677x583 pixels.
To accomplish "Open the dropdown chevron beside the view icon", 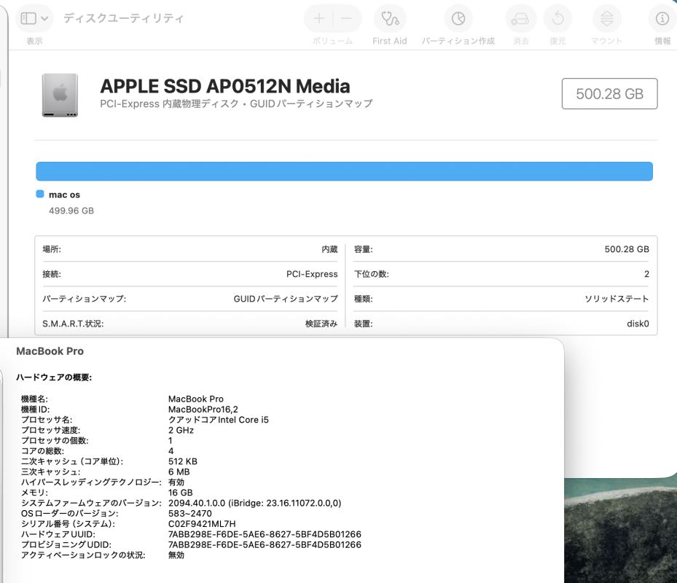I will [x=45, y=18].
